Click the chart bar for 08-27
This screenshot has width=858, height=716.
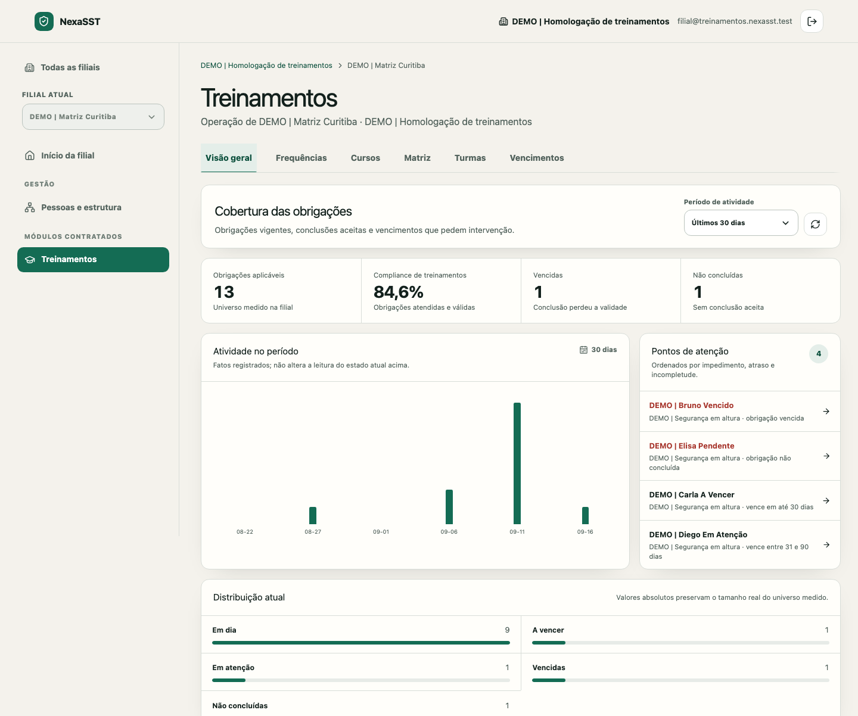pyautogui.click(x=313, y=515)
